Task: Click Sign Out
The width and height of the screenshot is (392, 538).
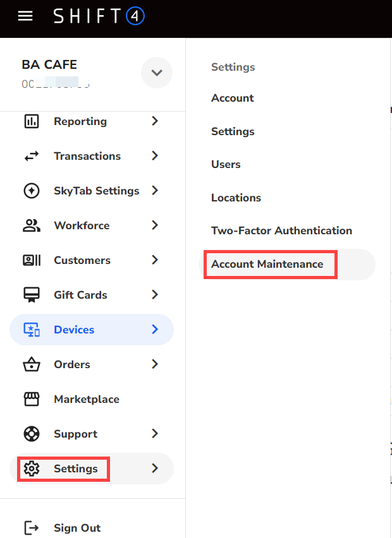Action: (x=77, y=528)
